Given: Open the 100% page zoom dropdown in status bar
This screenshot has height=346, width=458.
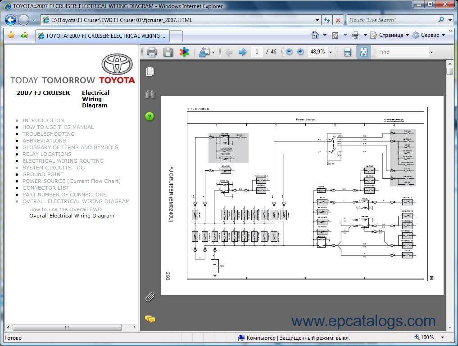Looking at the screenshot, I should [443, 337].
